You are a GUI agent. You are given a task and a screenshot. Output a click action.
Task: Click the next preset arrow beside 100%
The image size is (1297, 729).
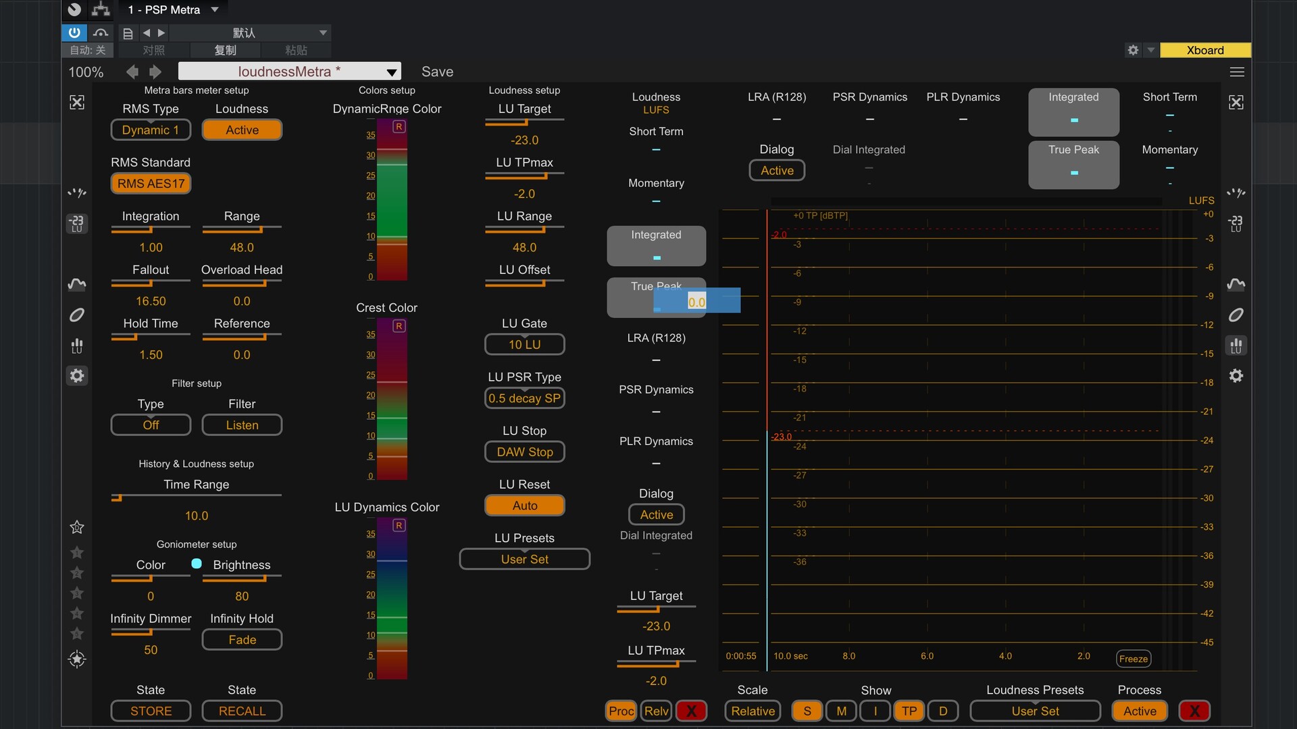[x=155, y=72]
